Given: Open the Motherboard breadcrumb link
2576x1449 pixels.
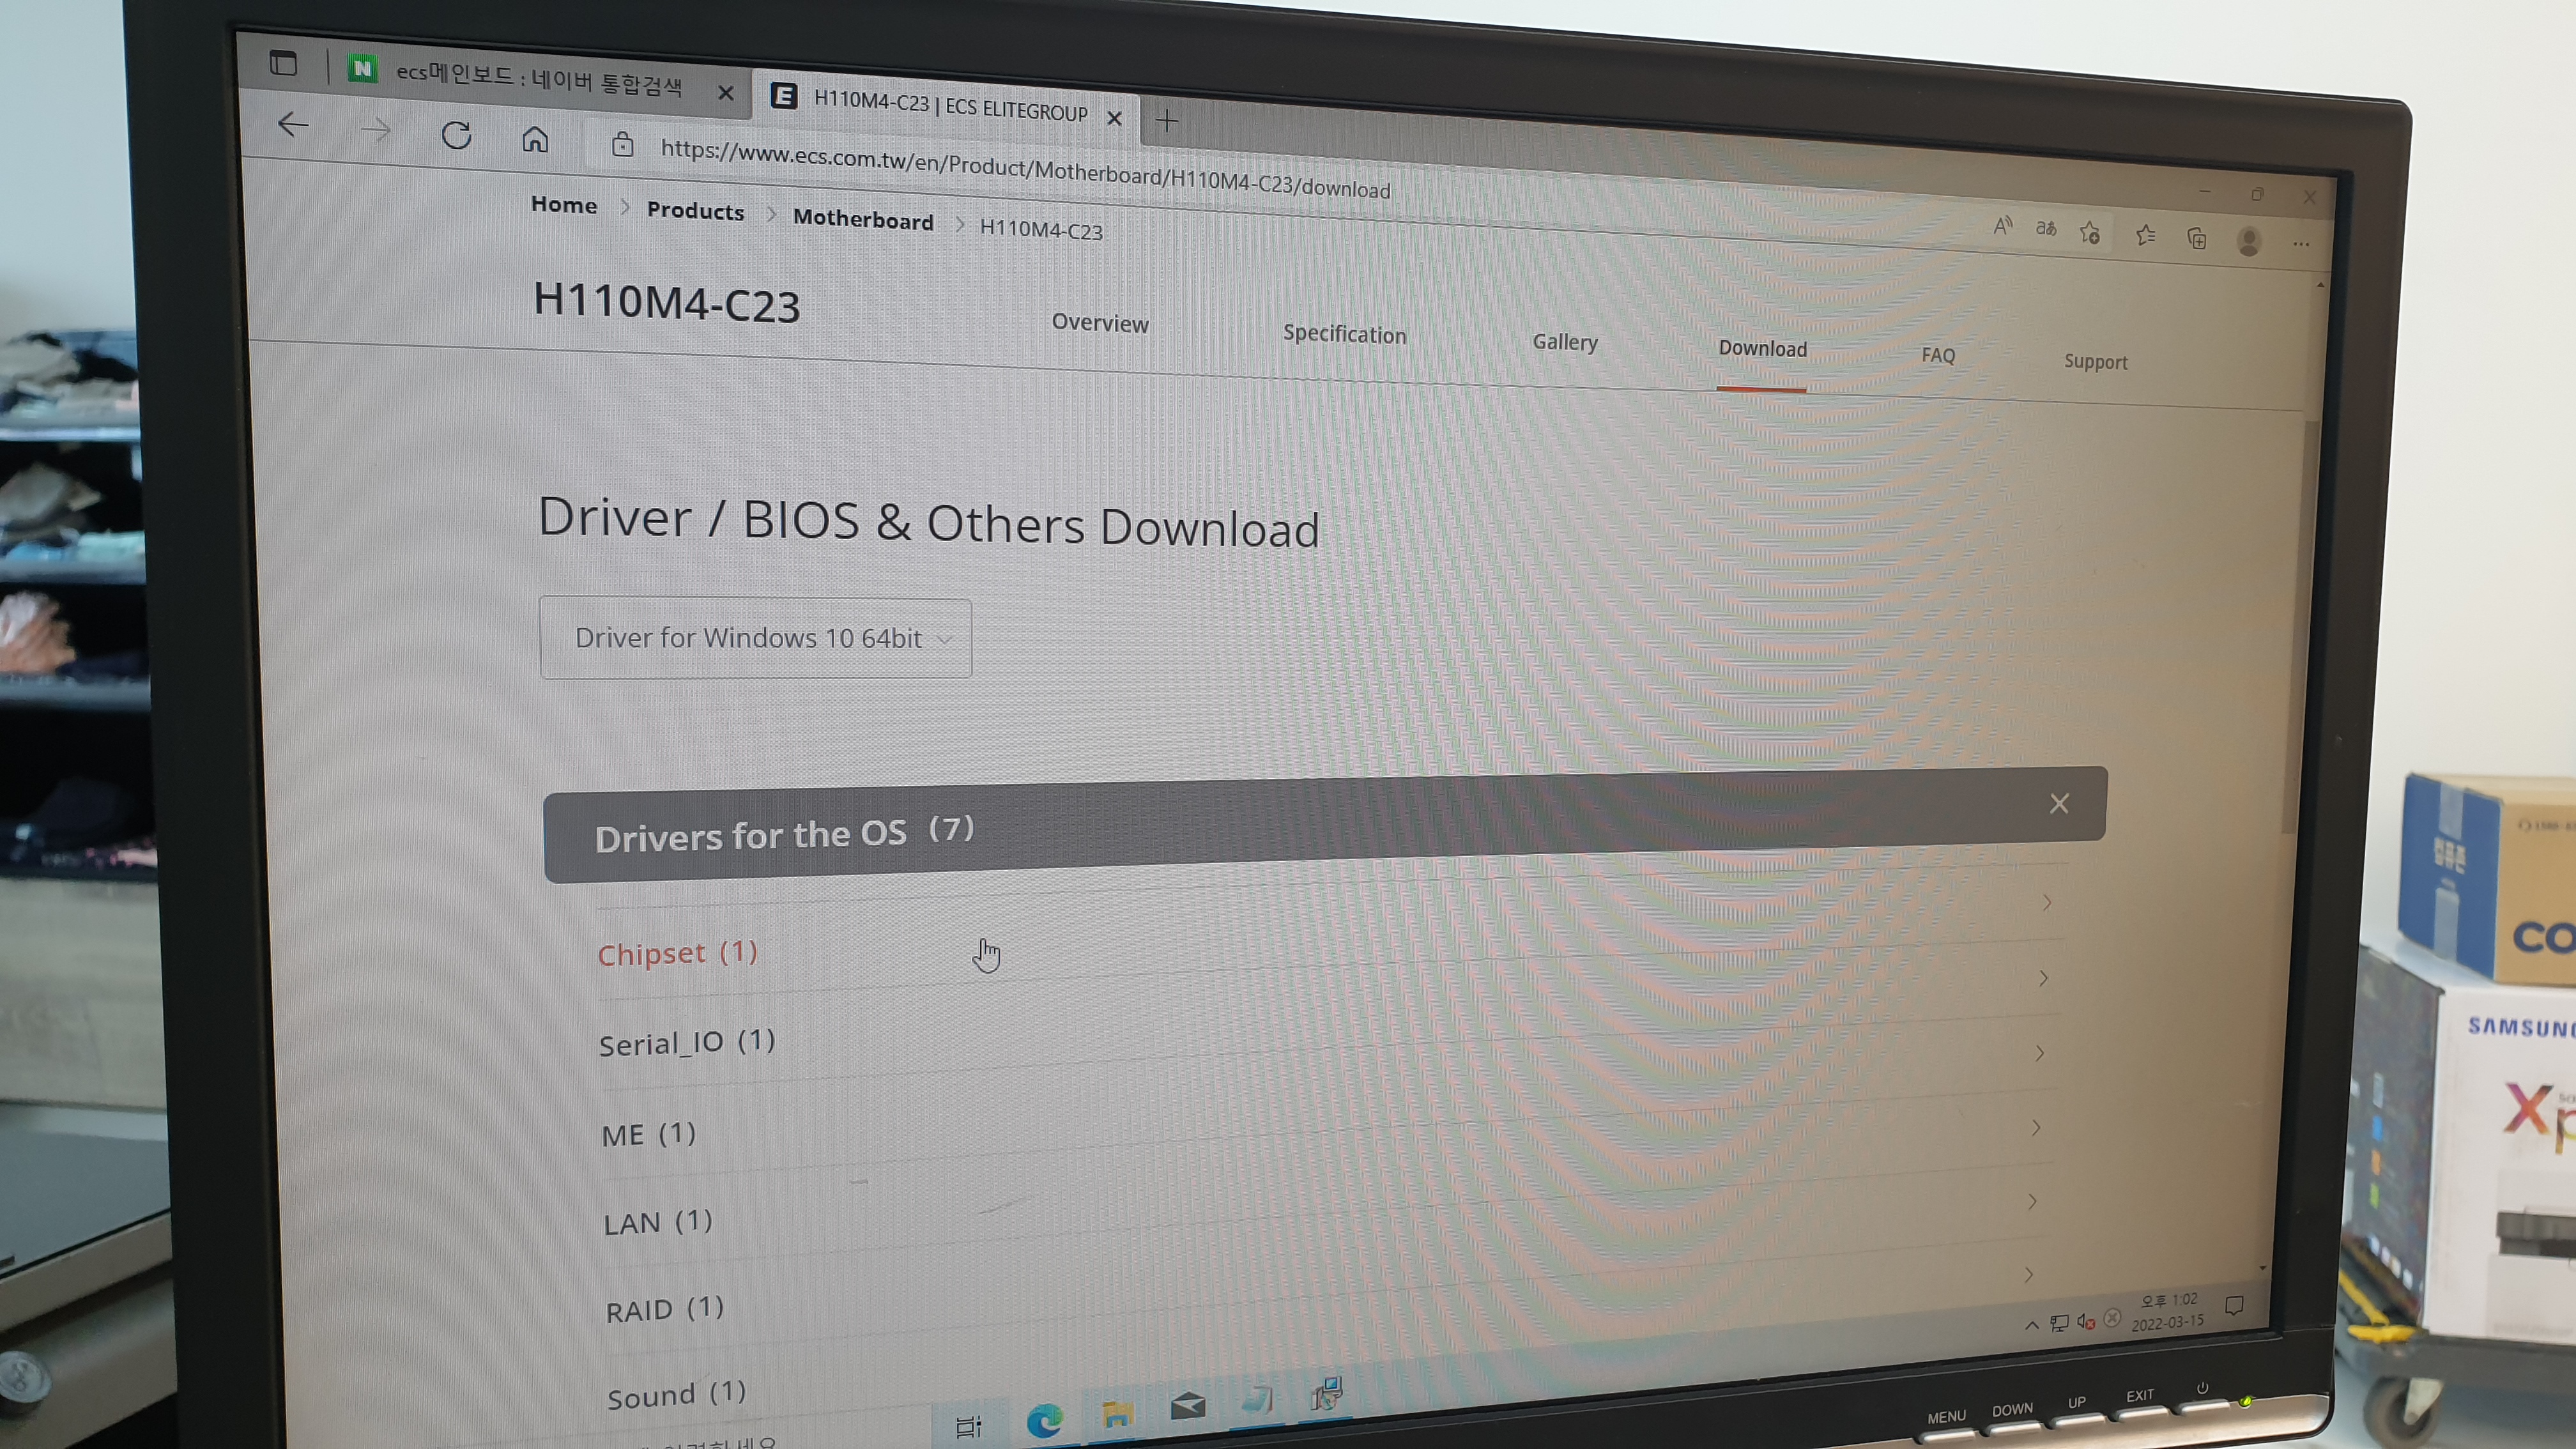Looking at the screenshot, I should click(x=863, y=220).
